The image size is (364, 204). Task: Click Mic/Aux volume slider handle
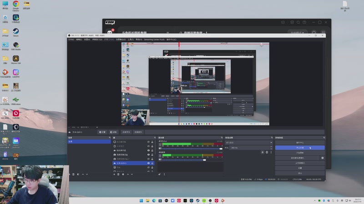221,149
